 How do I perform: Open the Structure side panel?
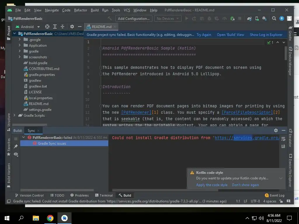8,122
